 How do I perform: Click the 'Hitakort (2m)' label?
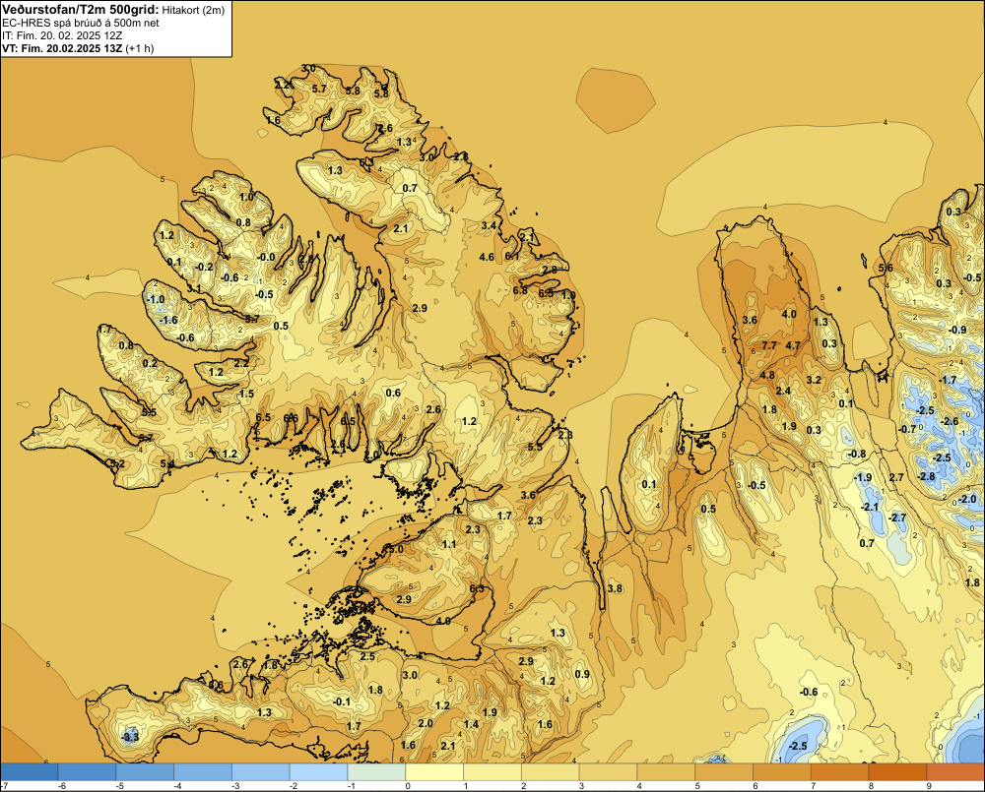tap(193, 10)
